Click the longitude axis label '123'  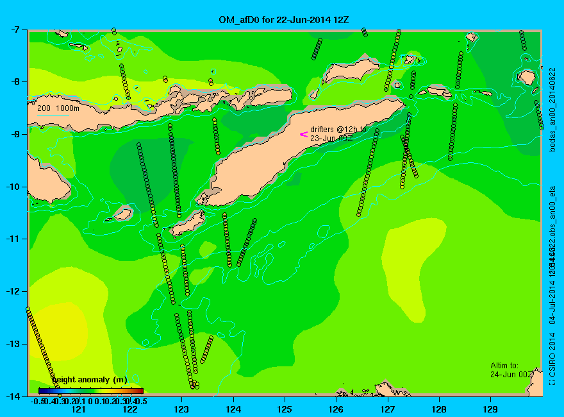point(181,409)
